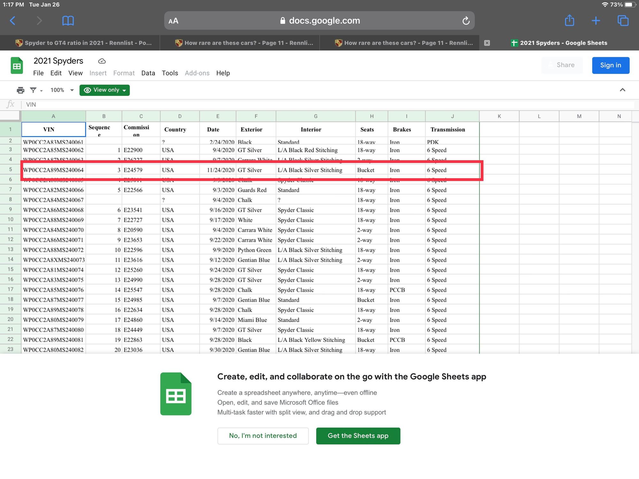The image size is (639, 479).
Task: Open the Tools menu
Action: tap(170, 73)
